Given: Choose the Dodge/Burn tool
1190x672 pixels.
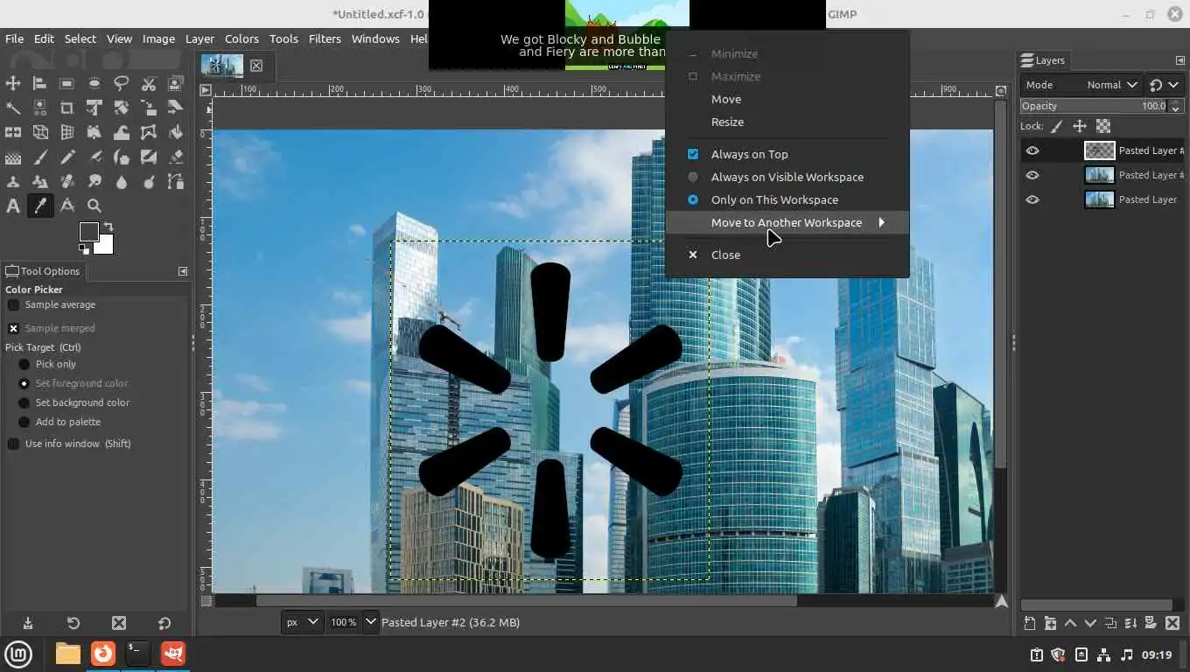Looking at the screenshot, I should tap(149, 182).
